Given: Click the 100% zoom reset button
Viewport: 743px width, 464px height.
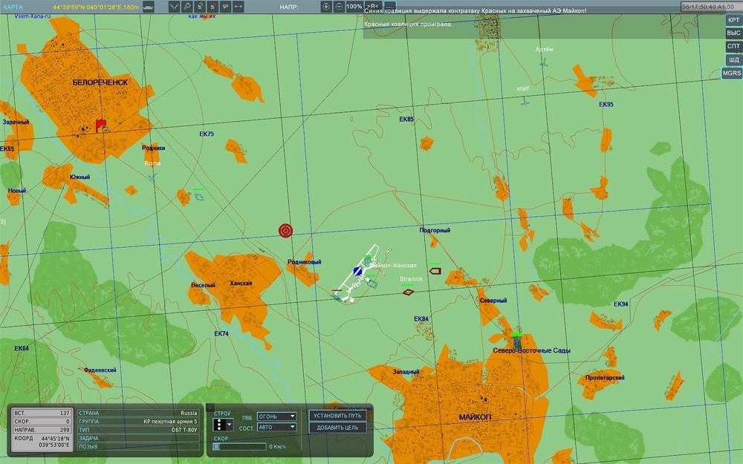Looking at the screenshot, I should coord(354,7).
